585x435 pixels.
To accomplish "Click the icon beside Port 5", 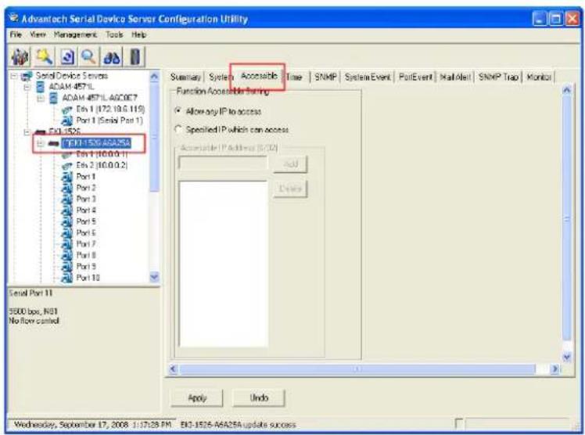I will pyautogui.click(x=66, y=221).
